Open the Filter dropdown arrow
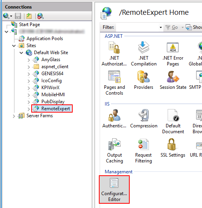202x208 pixels. point(161,27)
